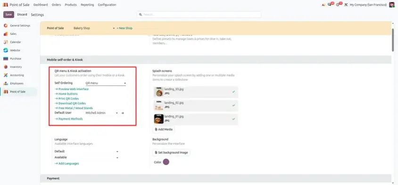Image resolution: width=398 pixels, height=185 pixels.
Task: Open the Reporting menu
Action: tap(87, 5)
